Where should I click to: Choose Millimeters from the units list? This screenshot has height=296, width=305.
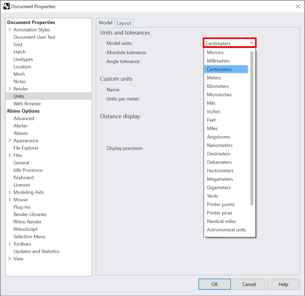(x=218, y=61)
